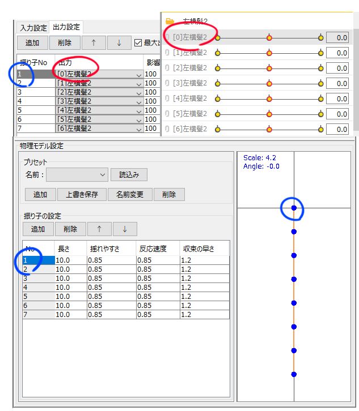
Task: Open the [1]左横髪2 output dropdown
Action: click(x=99, y=83)
